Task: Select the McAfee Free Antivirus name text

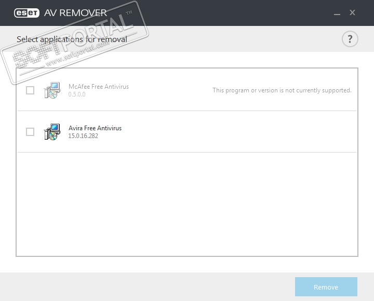Action: (x=99, y=87)
